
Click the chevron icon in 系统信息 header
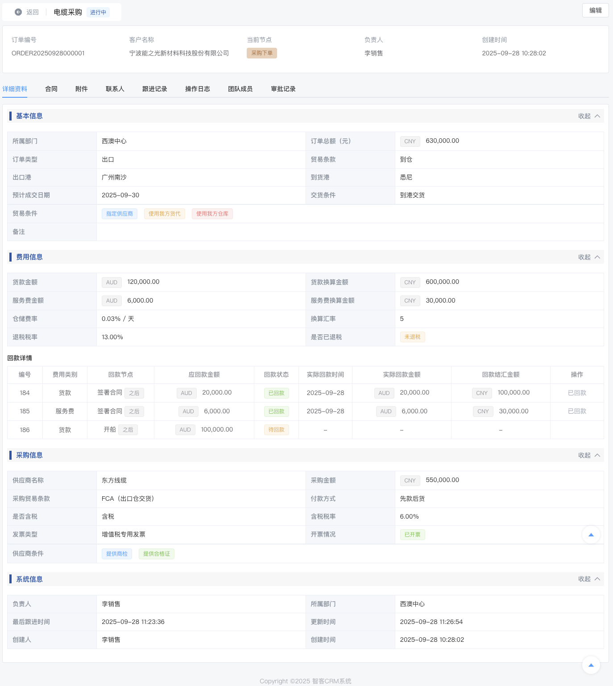coord(597,579)
